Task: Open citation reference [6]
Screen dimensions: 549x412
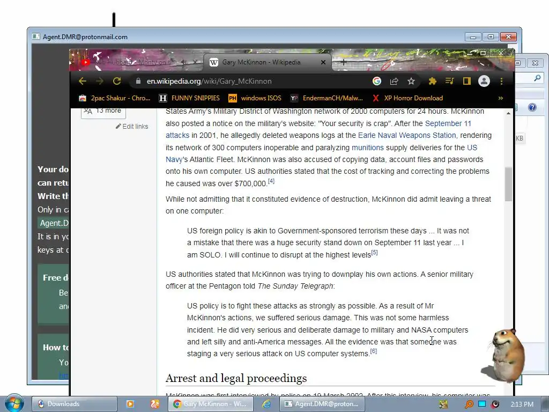Action: (x=374, y=351)
